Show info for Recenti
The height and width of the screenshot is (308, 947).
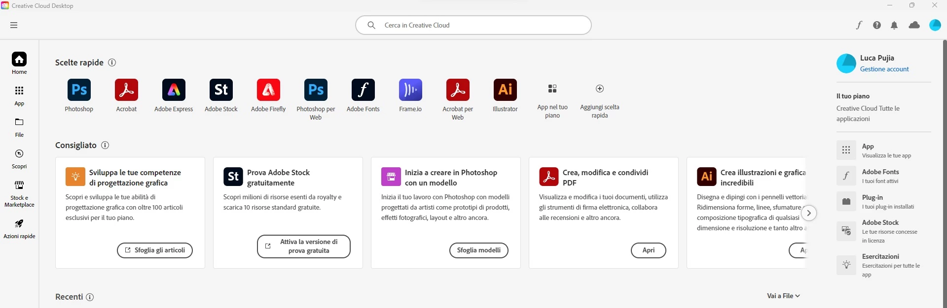tap(90, 297)
